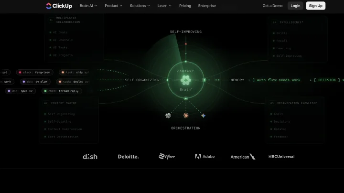Viewport: 344px width, 193px height.
Task: Click the OpenAI logo icon under Brain
Action: [168, 115]
